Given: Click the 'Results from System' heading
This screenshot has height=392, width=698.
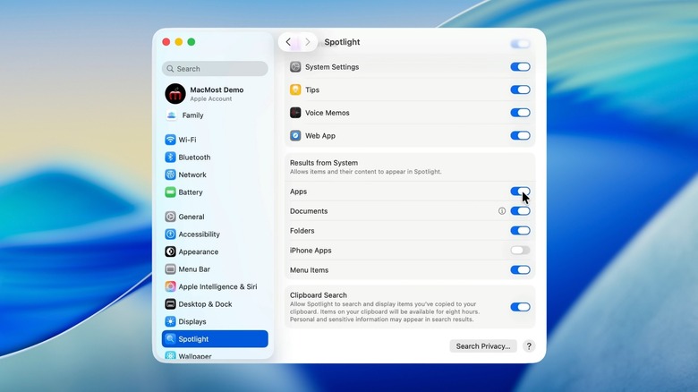Looking at the screenshot, I should pyautogui.click(x=324, y=163).
